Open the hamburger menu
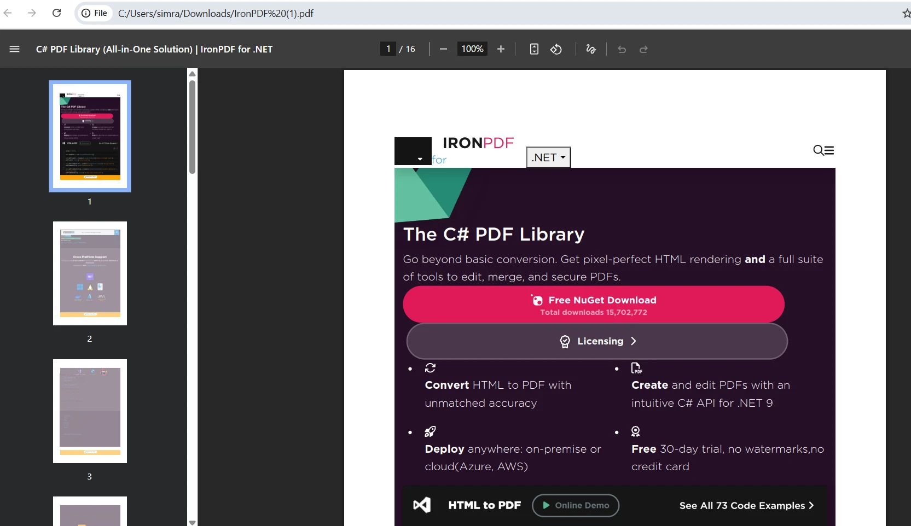The image size is (911, 526). pos(14,49)
